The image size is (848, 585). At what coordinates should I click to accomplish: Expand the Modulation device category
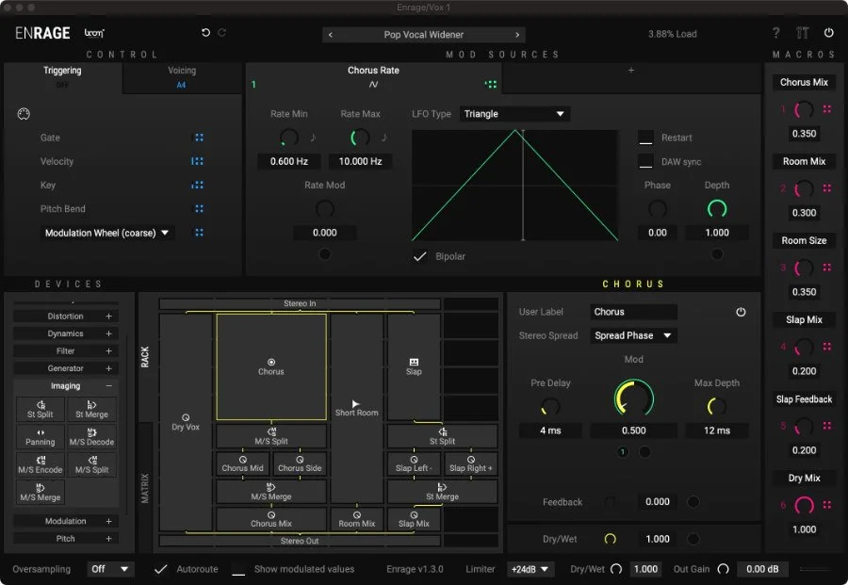66,521
